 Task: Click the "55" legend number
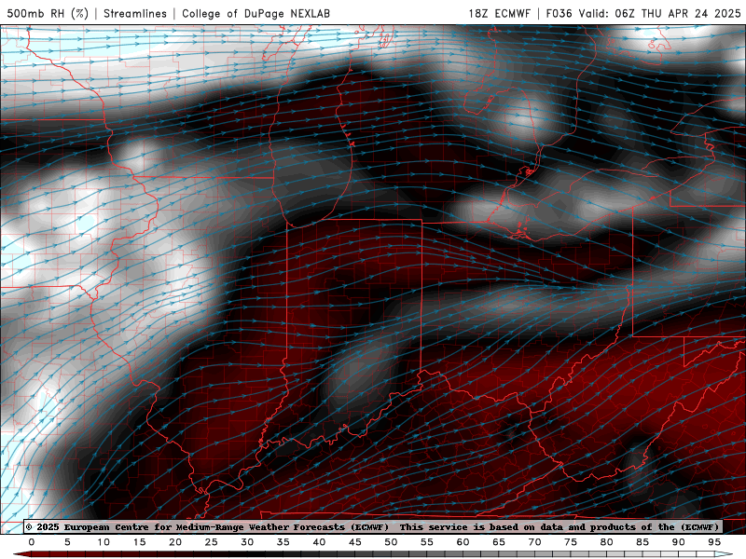point(427,542)
